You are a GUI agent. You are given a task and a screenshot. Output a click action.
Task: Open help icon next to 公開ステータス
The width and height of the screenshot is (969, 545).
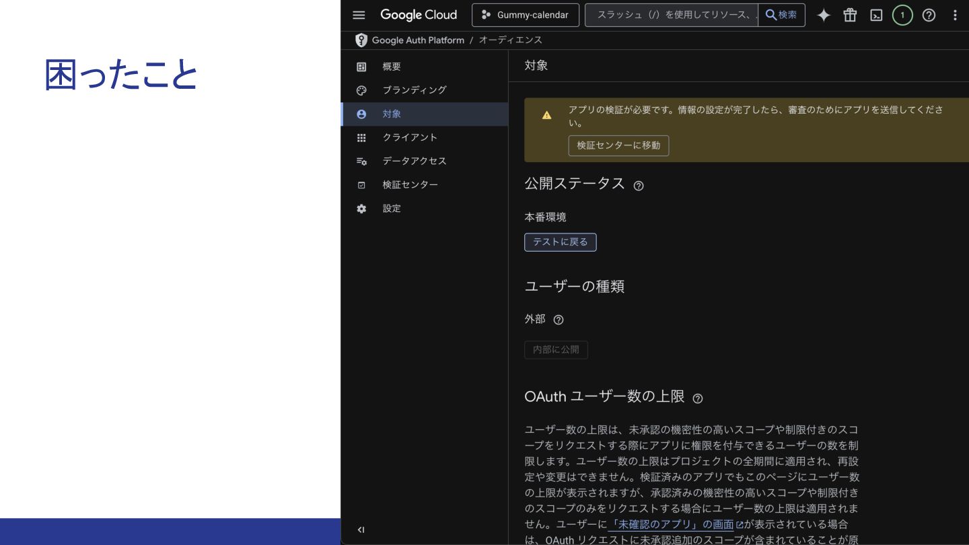(x=639, y=186)
